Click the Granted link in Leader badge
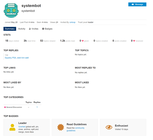 22,127
